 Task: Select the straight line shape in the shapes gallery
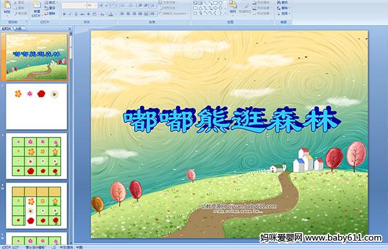coord(206,3)
